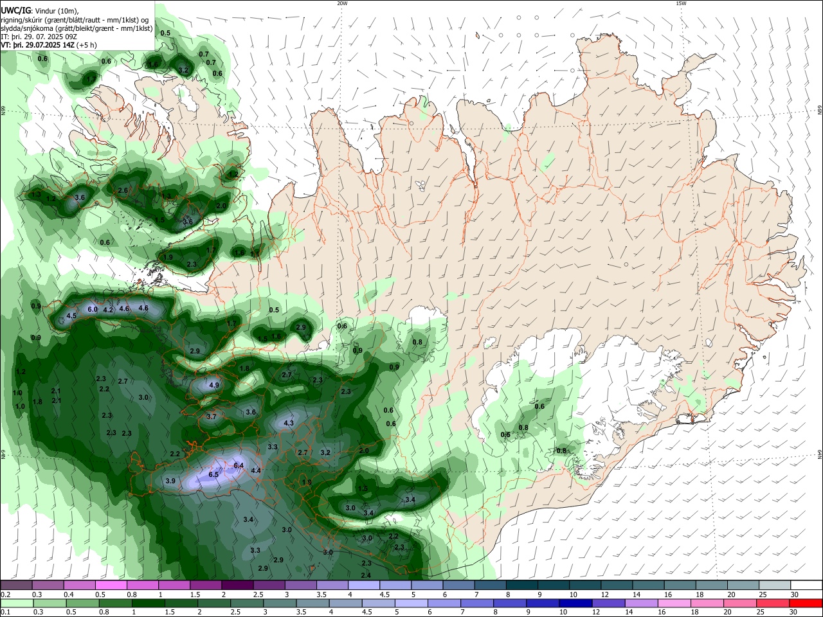Click the periwinkle 4 mm snow legend swatch
The image size is (823, 617).
(364, 585)
